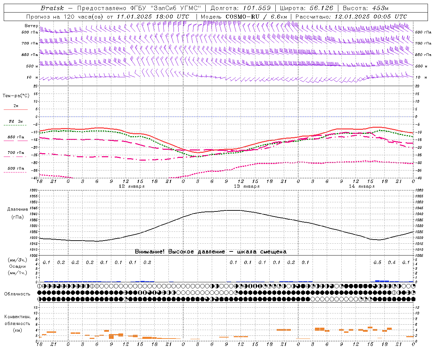Viewport: 433px width, 347px height.
Task: Click the 12 января date label
Action: (x=132, y=186)
